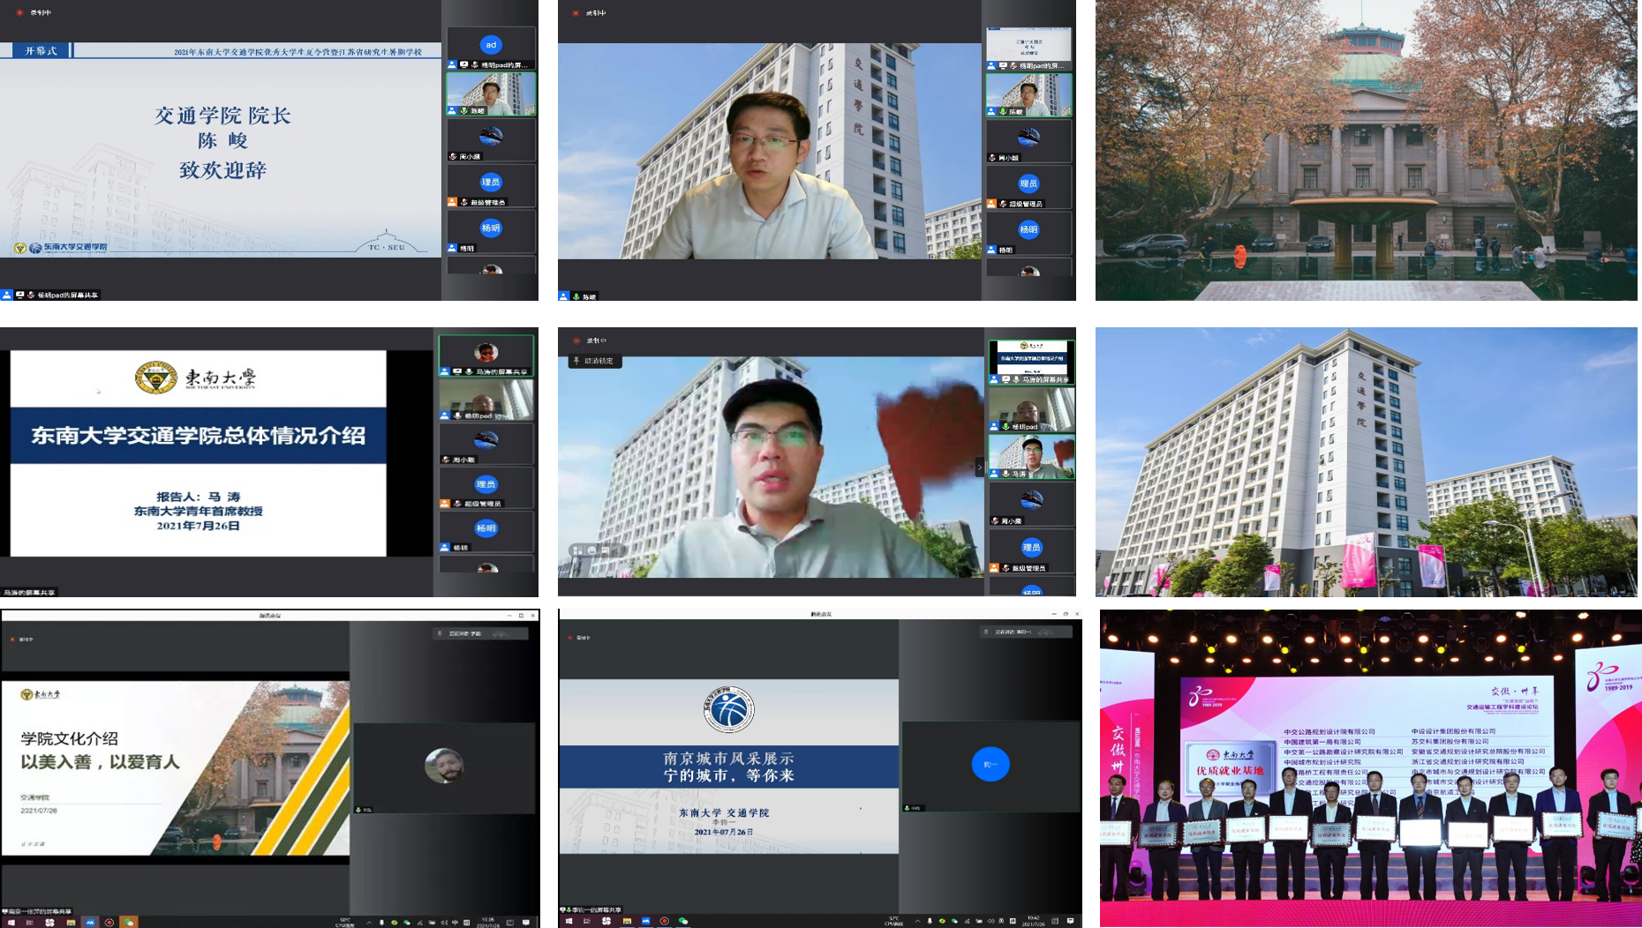This screenshot has height=928, width=1642.
Task: Select the 杨明pad video tile beside the 总体情况介绍 slide
Action: (486, 400)
